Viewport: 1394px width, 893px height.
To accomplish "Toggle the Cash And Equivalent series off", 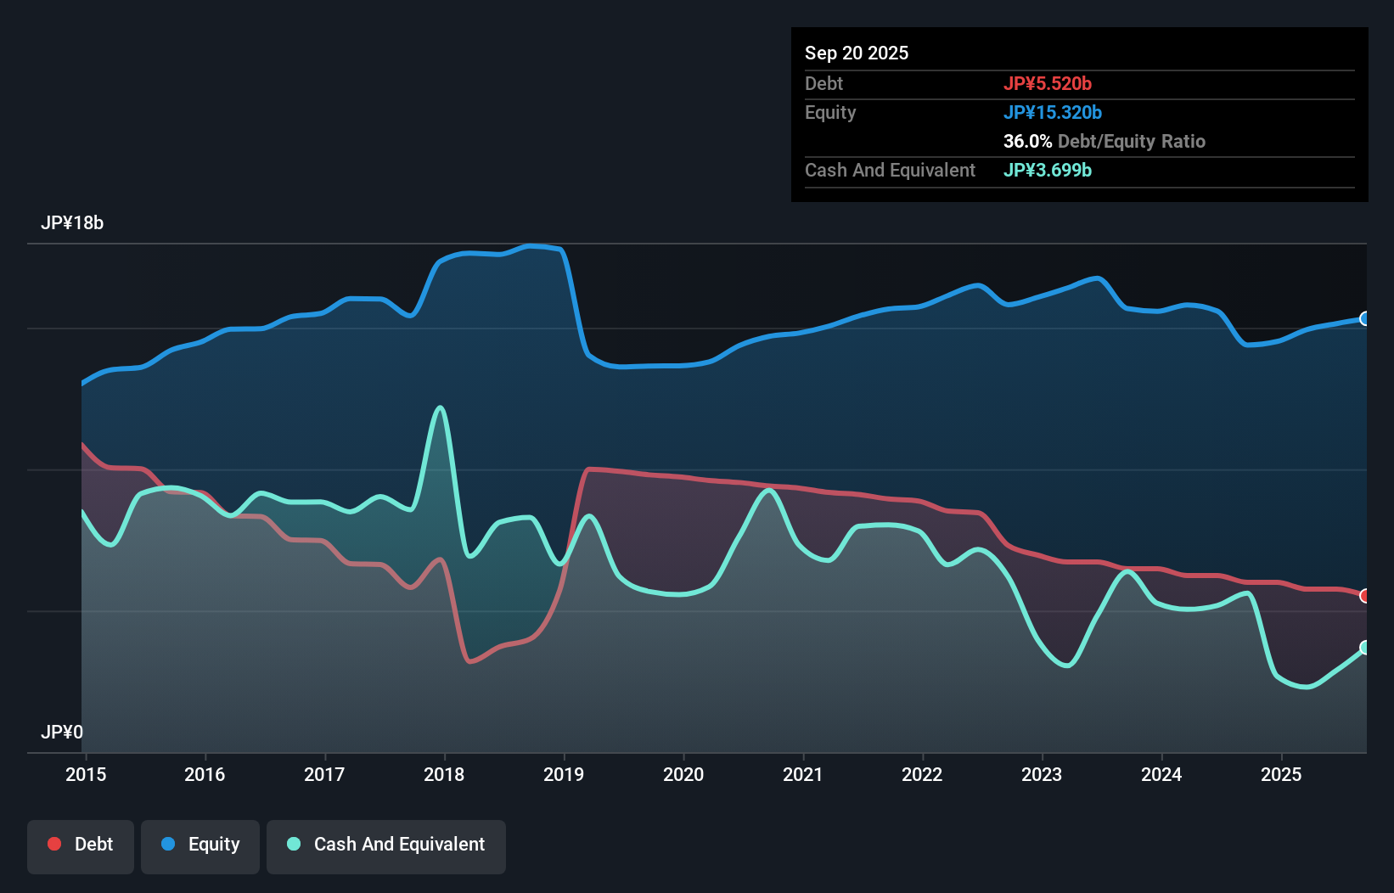I will coord(386,845).
